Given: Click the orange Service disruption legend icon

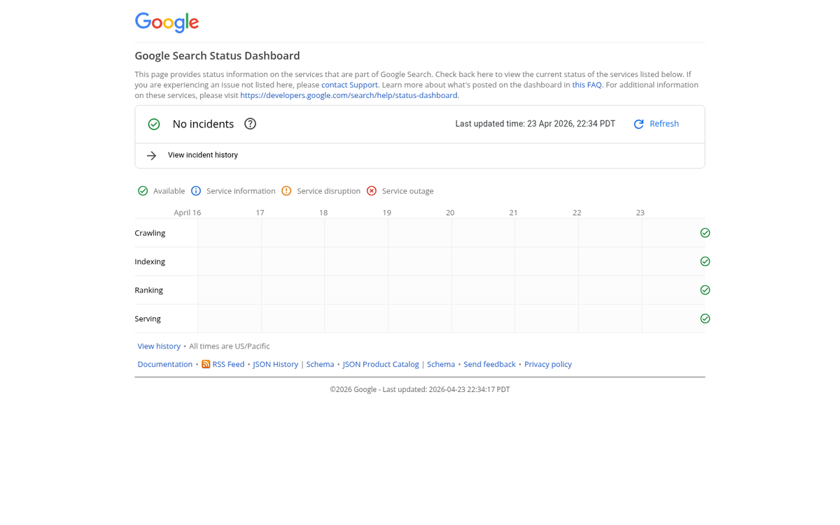Looking at the screenshot, I should coord(286,190).
